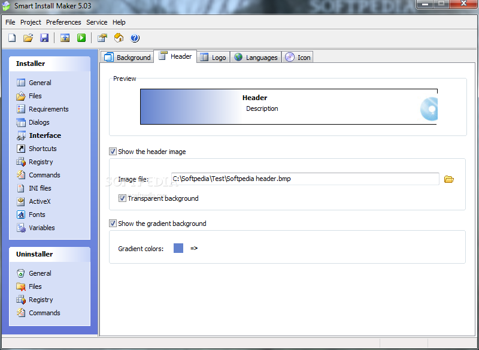Toggle Show the header image checkbox
Screen dimensions: 479x350
coord(113,151)
